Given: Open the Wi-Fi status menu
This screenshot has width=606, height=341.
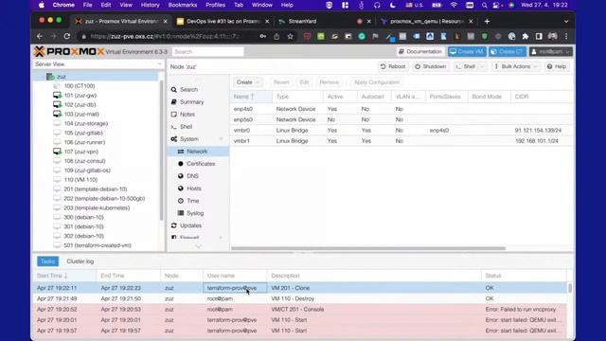Looking at the screenshot, I should point(454,5).
